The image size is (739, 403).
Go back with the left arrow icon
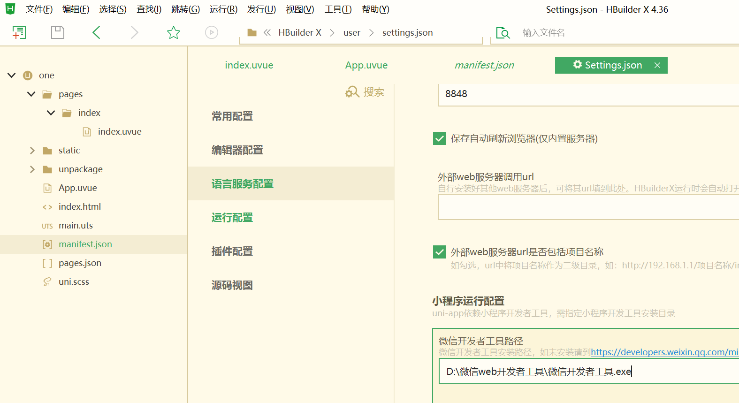click(96, 32)
